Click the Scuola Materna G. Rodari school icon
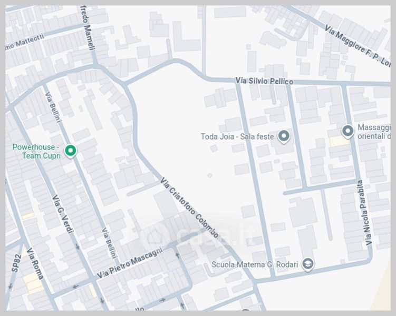Viewport: 396px width, 316px height. (308, 264)
